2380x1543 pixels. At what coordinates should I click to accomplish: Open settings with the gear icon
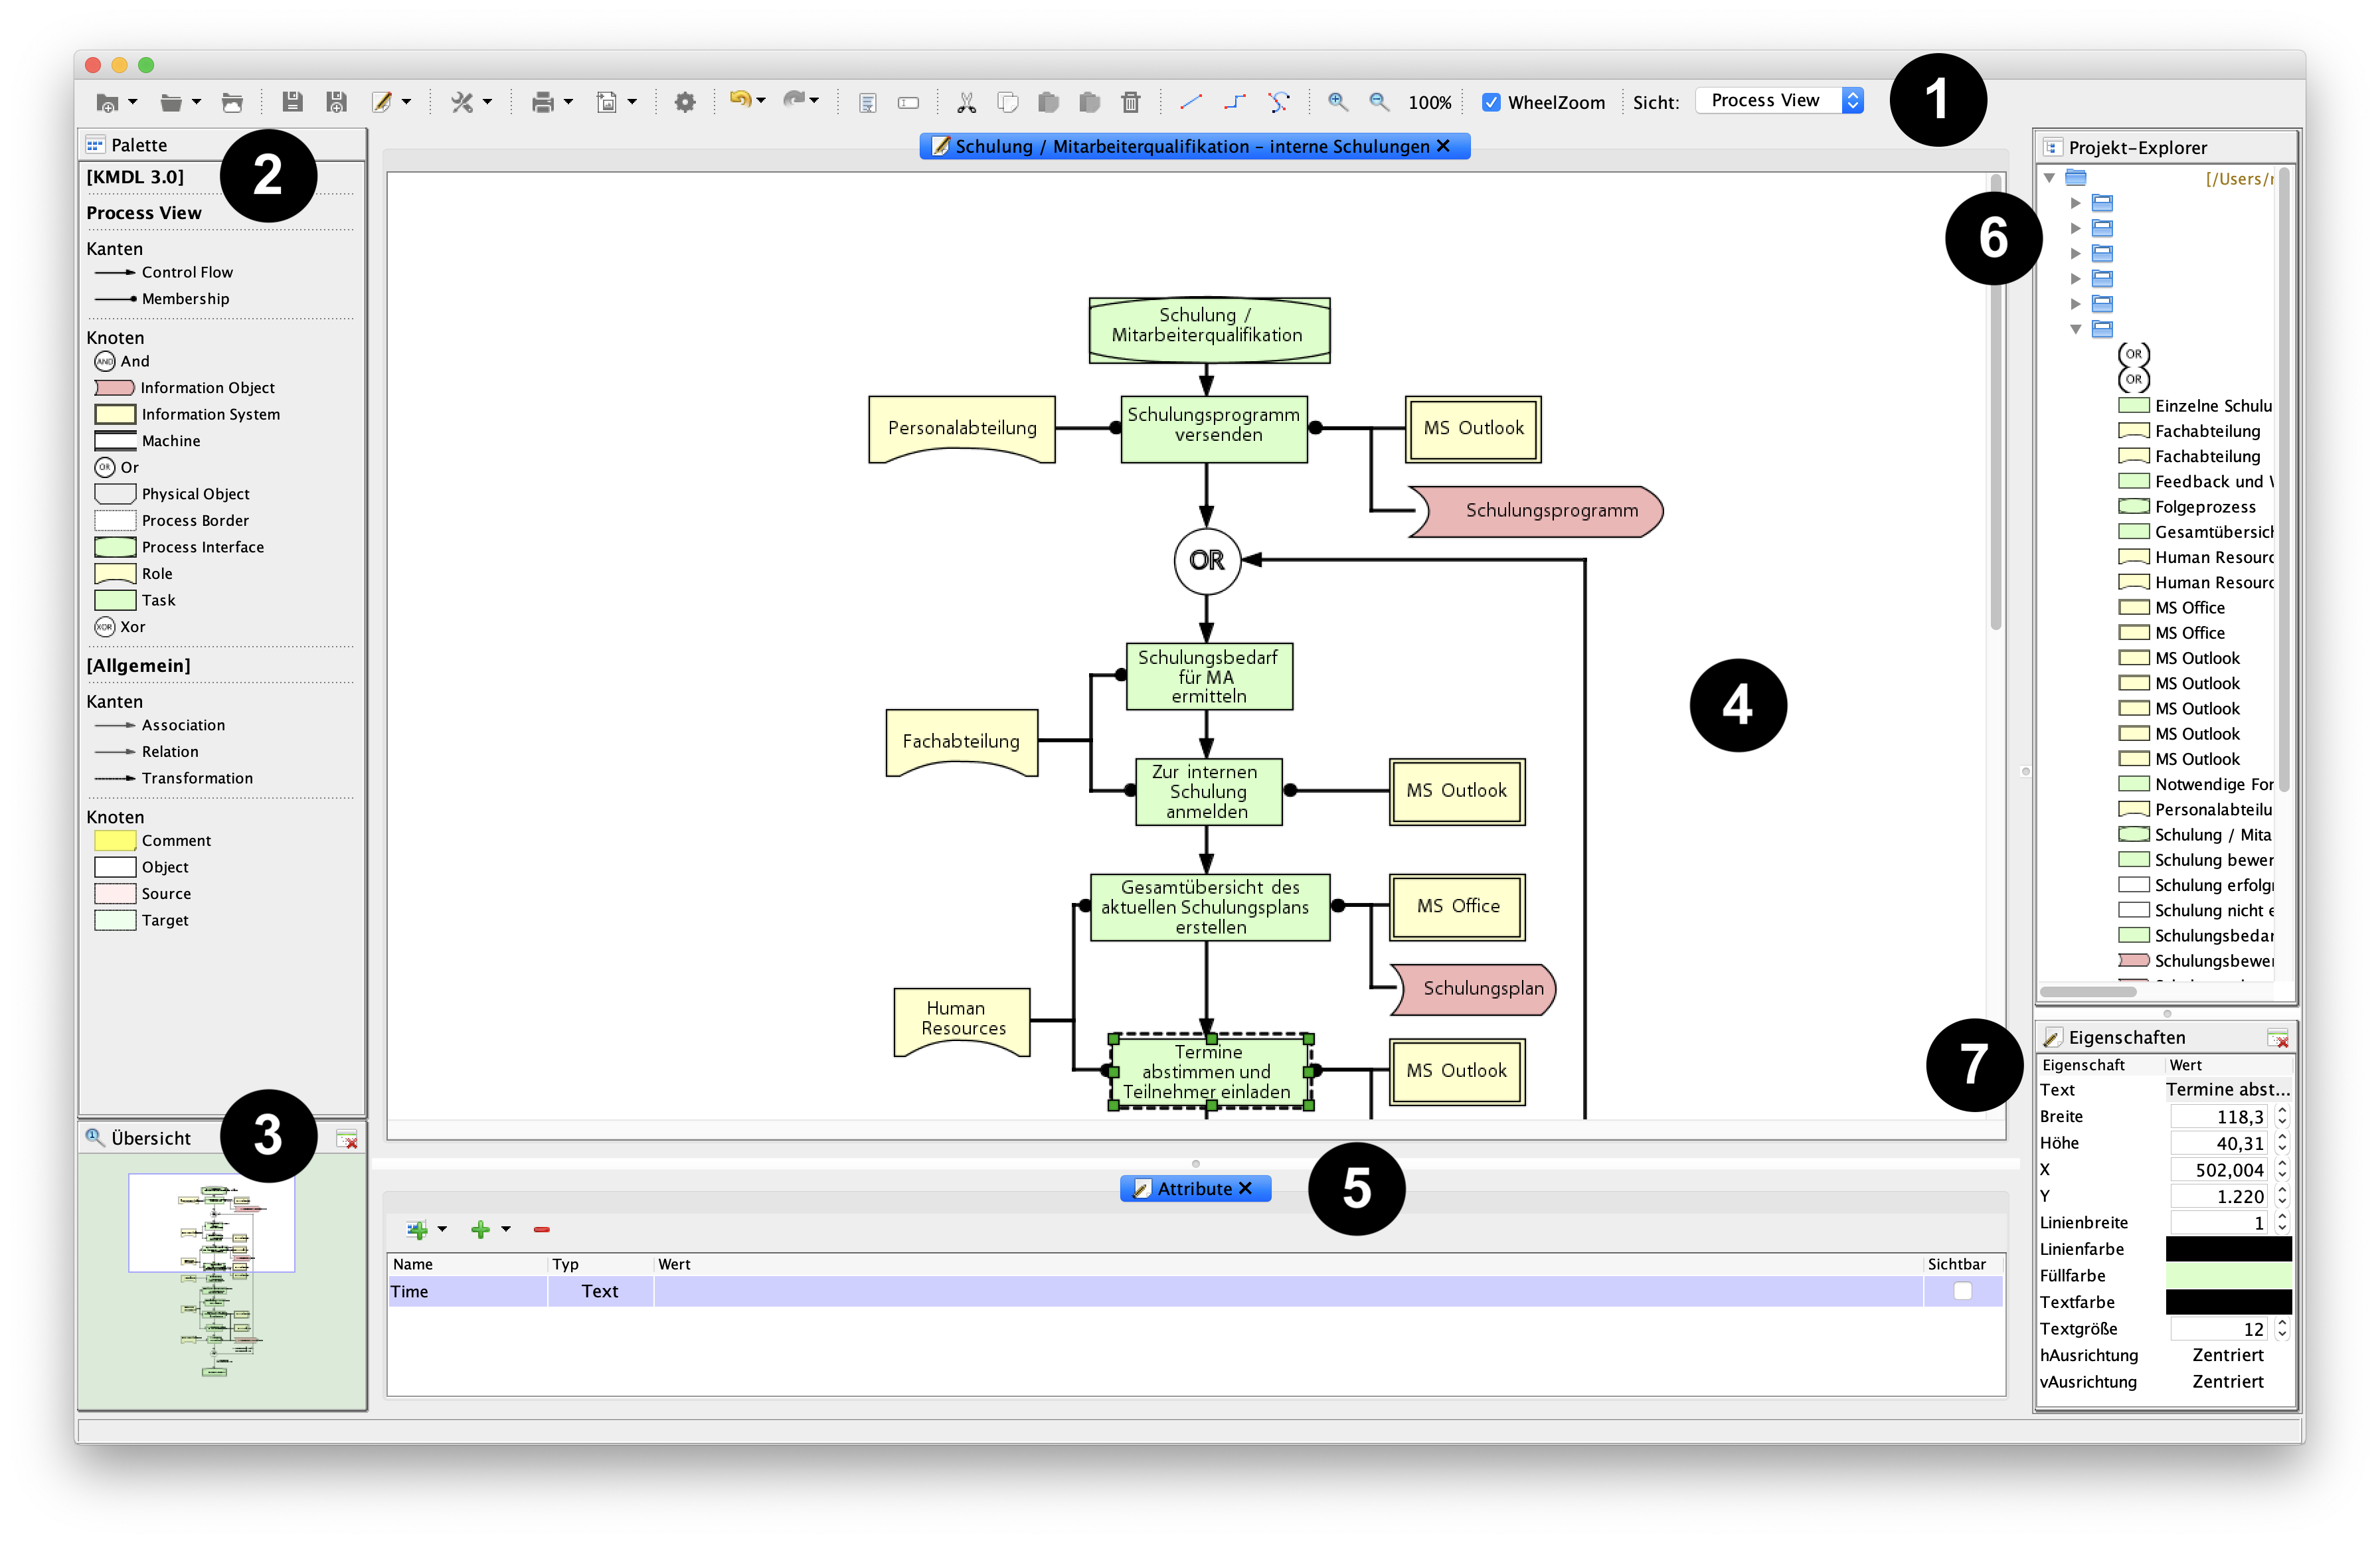click(685, 102)
